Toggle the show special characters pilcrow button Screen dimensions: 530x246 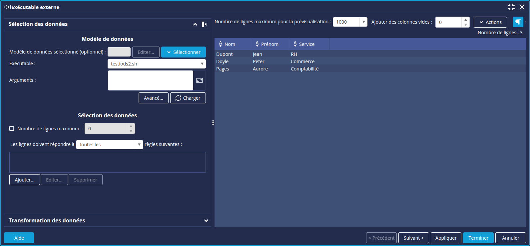click(518, 22)
